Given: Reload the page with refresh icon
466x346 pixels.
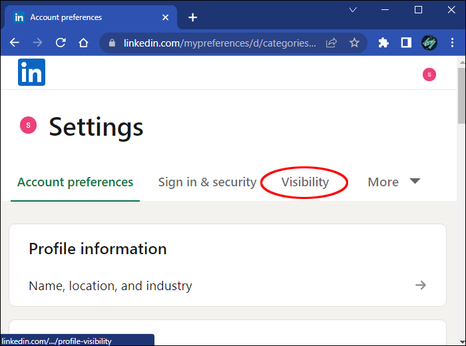Looking at the screenshot, I should [61, 43].
